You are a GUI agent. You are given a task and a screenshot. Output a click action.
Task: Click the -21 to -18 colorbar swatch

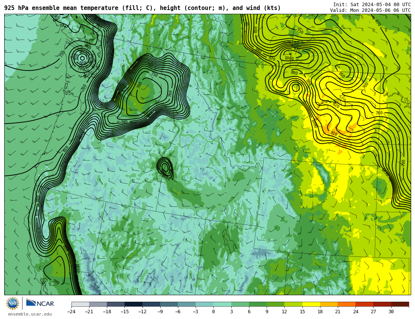click(x=98, y=304)
